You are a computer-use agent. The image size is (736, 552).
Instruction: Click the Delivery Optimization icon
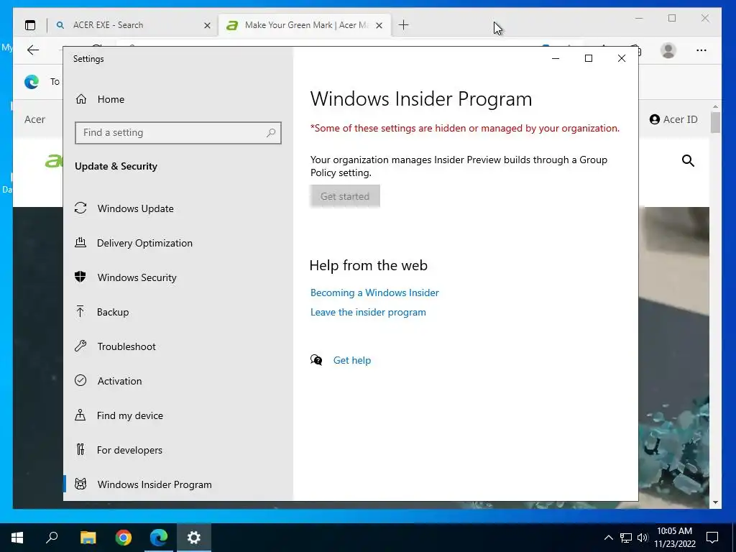80,242
